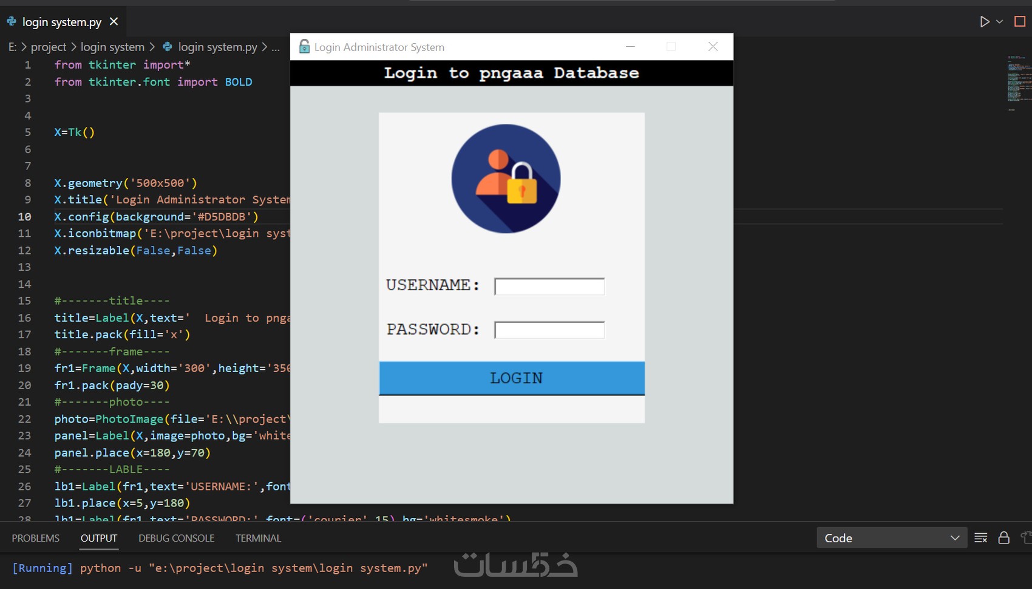Click the login window title bar icon
Viewport: 1032px width, 589px height.
[304, 47]
